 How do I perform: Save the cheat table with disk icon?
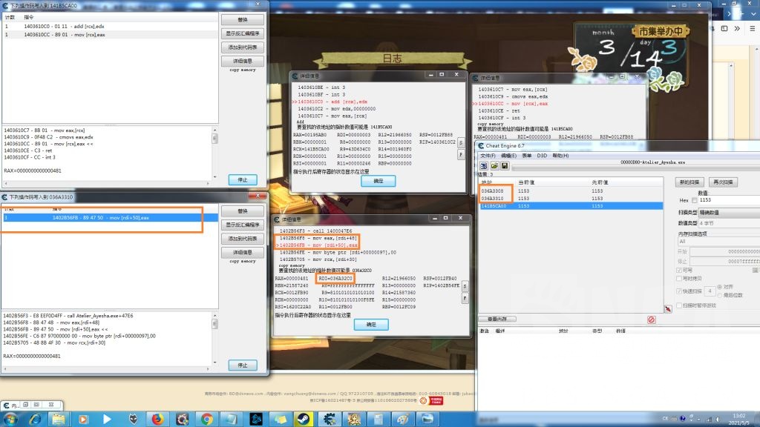click(x=504, y=166)
